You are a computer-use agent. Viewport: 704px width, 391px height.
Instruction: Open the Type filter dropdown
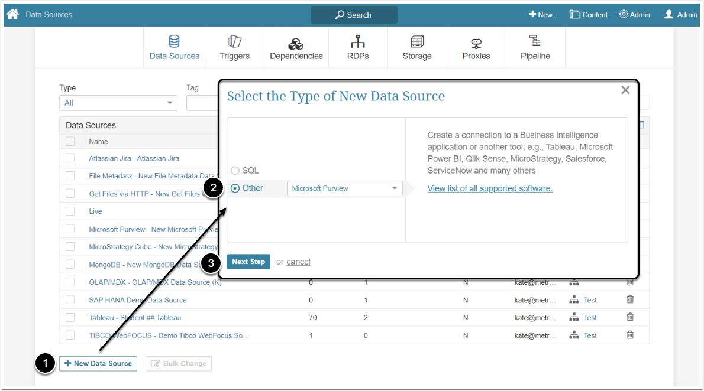(x=118, y=103)
